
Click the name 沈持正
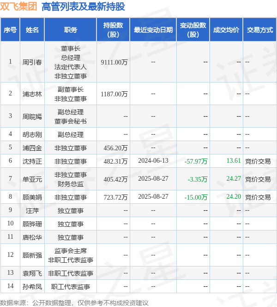(32, 161)
